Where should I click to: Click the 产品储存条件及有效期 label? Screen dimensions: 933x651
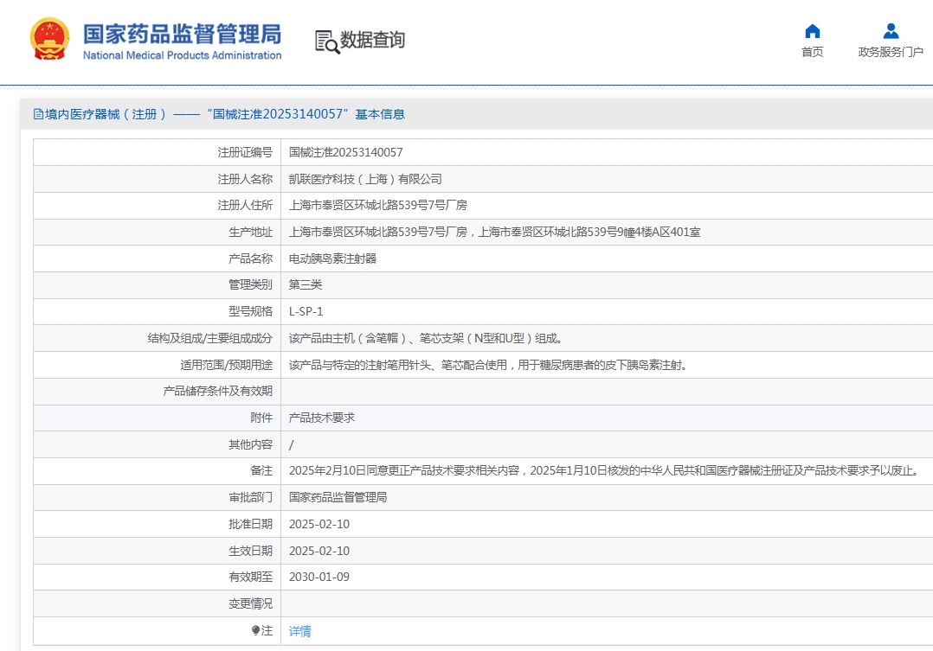click(217, 391)
